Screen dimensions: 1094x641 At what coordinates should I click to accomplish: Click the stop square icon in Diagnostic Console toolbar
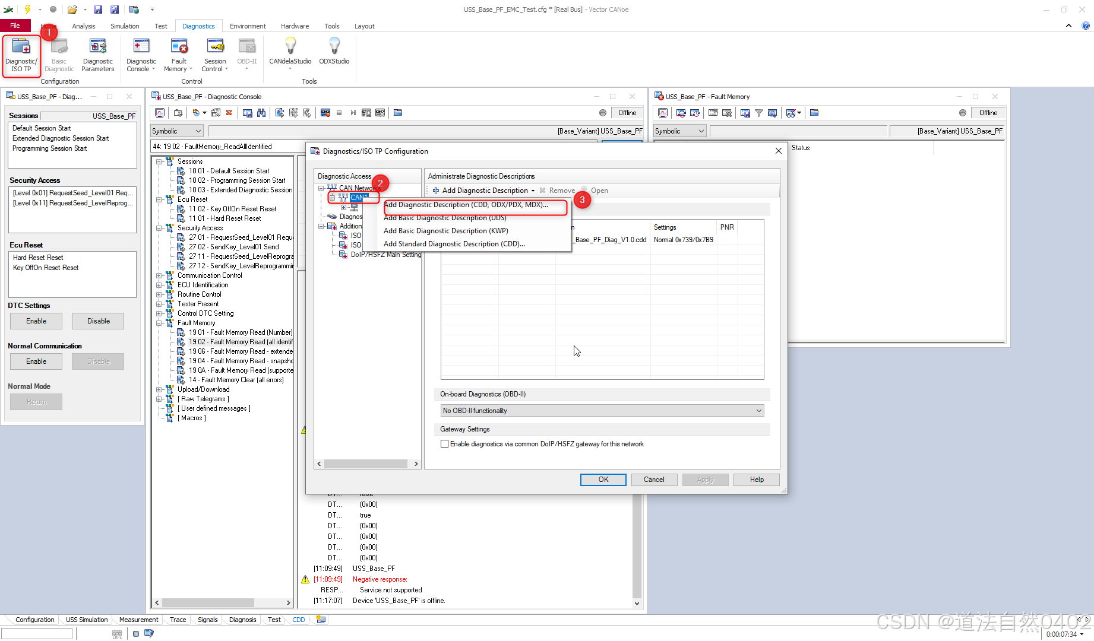tap(339, 113)
